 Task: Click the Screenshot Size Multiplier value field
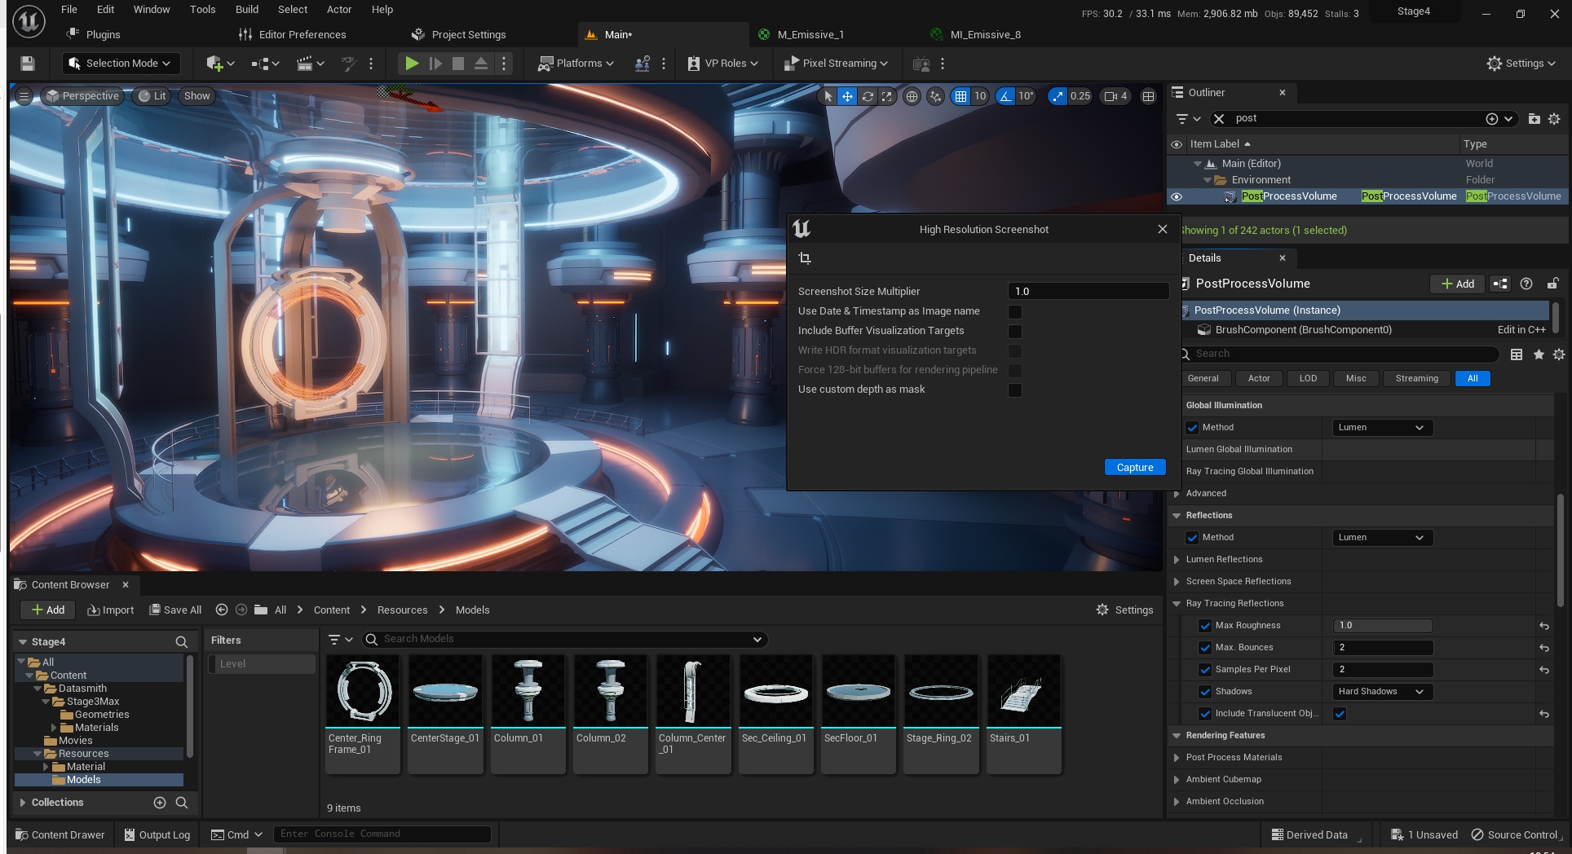[1088, 292]
